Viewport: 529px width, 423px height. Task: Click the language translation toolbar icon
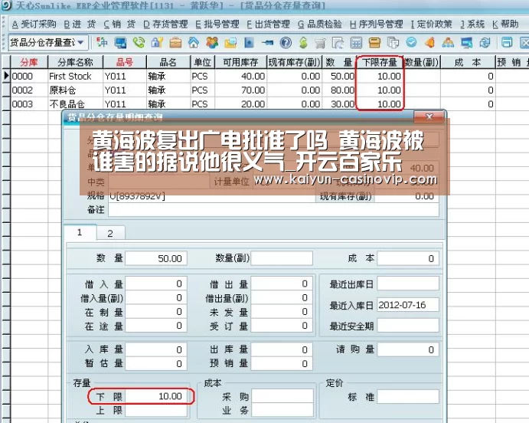point(102,43)
